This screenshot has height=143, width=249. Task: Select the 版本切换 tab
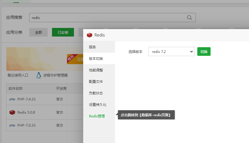pyautogui.click(x=99, y=58)
